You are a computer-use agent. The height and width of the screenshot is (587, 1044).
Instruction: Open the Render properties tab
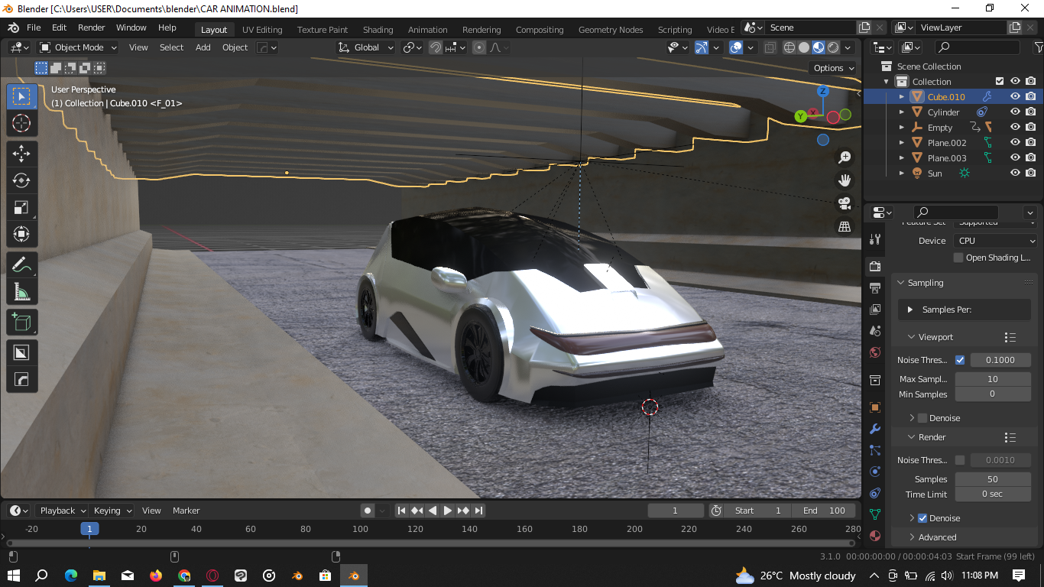[875, 266]
